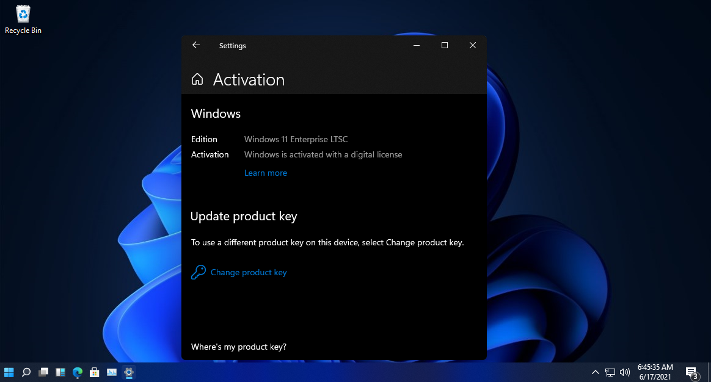Open the notification center with 3 alerts
This screenshot has height=382, width=711.
coord(693,373)
